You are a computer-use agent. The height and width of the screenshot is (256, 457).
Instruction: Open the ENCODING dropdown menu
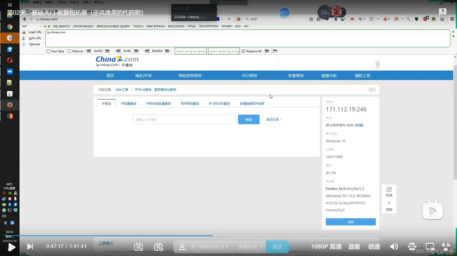click(x=177, y=26)
